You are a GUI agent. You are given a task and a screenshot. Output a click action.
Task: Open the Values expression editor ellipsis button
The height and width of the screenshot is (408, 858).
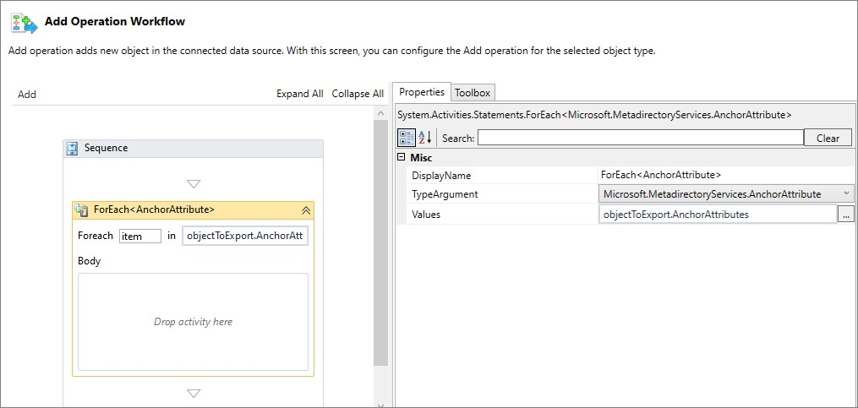[x=845, y=215]
